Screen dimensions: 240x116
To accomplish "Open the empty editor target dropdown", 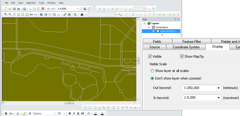I will (115, 15).
